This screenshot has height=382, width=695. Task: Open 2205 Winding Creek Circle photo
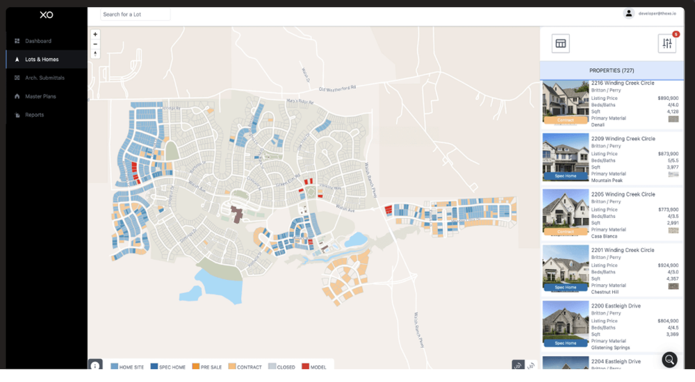pyautogui.click(x=566, y=213)
